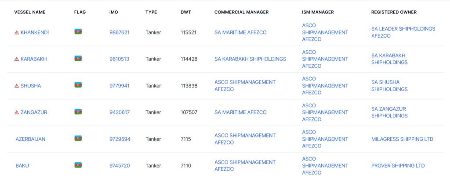The image size is (450, 182).
Task: Click the flag icon in the BAKU row
Action: 78,165
